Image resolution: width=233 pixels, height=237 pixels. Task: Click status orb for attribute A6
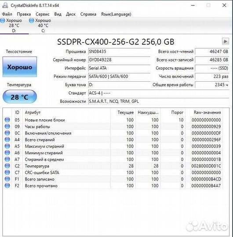coord(7,153)
